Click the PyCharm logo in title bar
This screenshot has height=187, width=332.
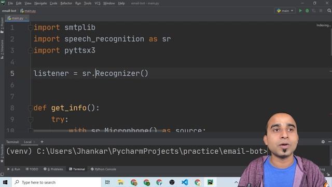pyautogui.click(x=3, y=3)
